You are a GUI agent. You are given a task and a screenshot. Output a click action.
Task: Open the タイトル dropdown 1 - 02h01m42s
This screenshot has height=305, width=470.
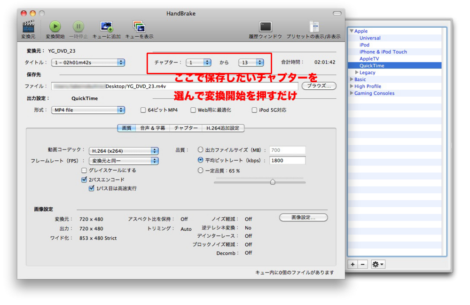tap(88, 63)
